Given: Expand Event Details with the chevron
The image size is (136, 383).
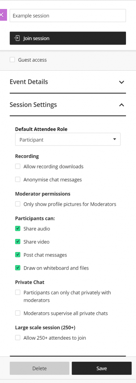Looking at the screenshot, I should coord(122,82).
